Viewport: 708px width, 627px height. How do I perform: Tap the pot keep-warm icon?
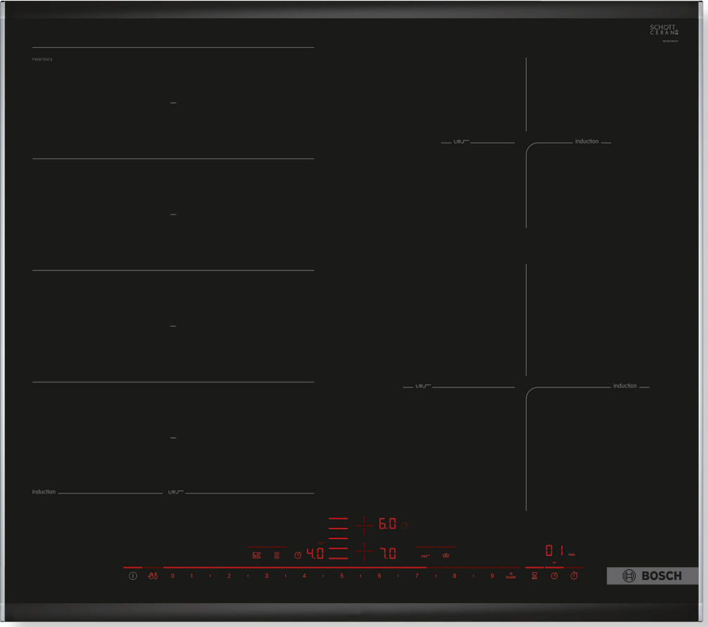tap(445, 555)
